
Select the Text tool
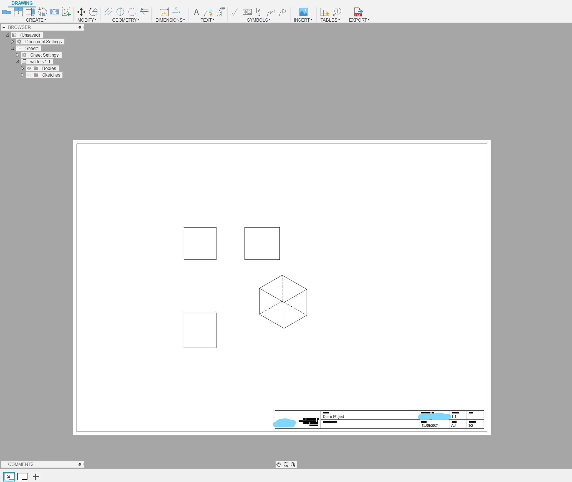pyautogui.click(x=196, y=12)
